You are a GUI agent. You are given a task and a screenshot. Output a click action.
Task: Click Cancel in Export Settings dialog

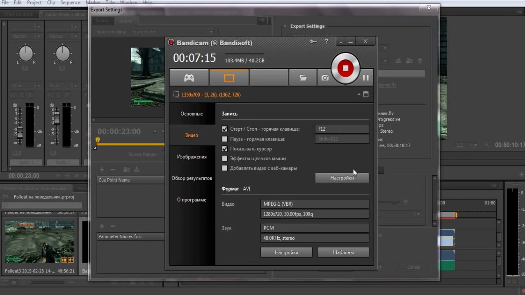tap(413, 267)
